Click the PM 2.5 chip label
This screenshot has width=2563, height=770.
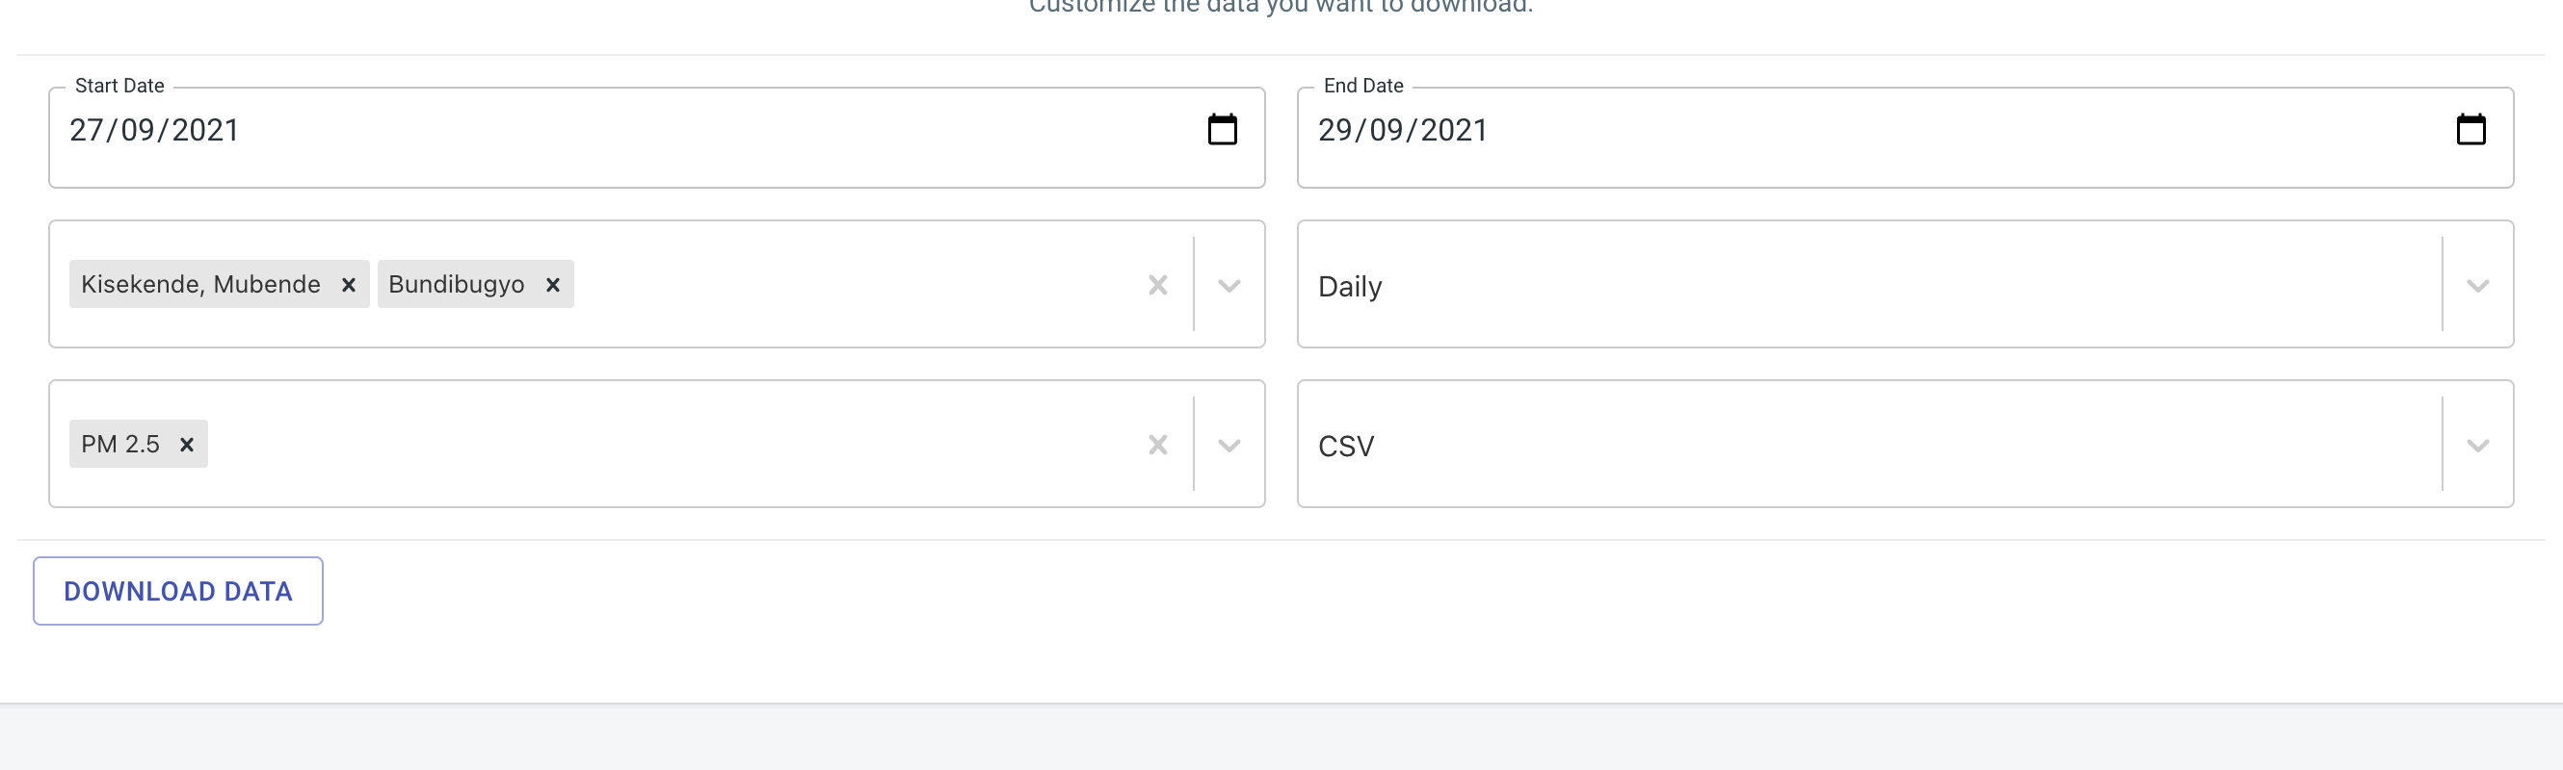119,444
